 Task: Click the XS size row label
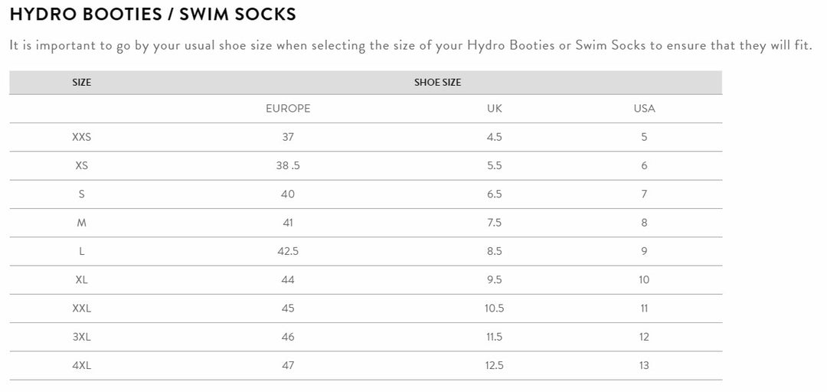[82, 165]
